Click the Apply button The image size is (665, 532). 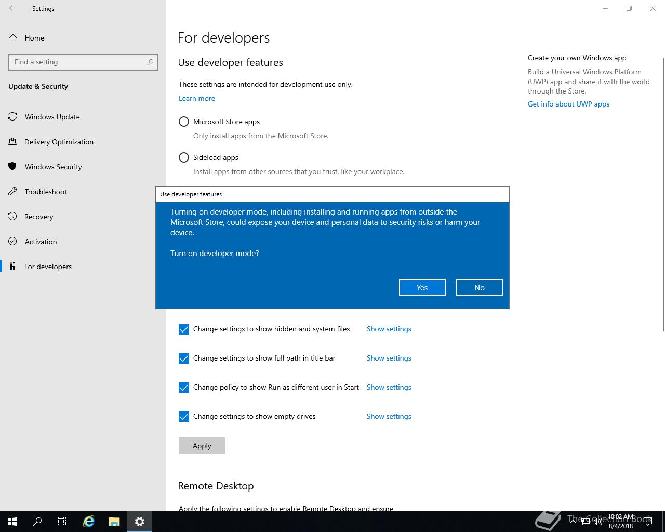[202, 446]
